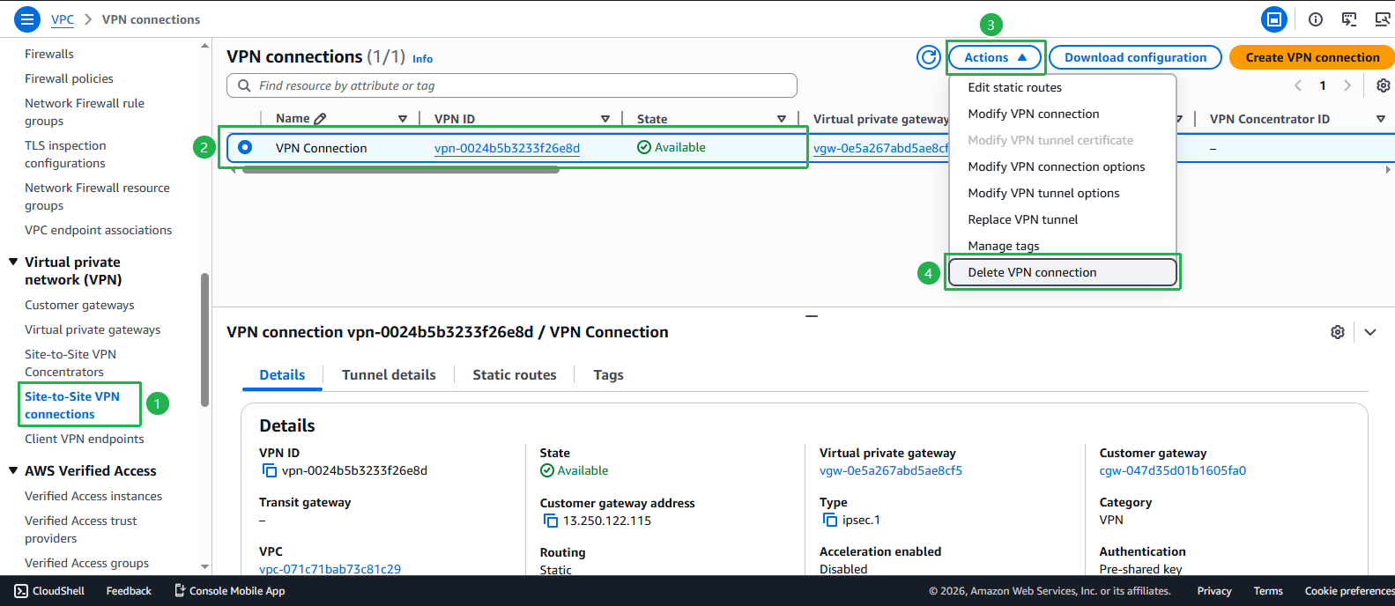Open the Privacy link in the footer

point(1214,591)
